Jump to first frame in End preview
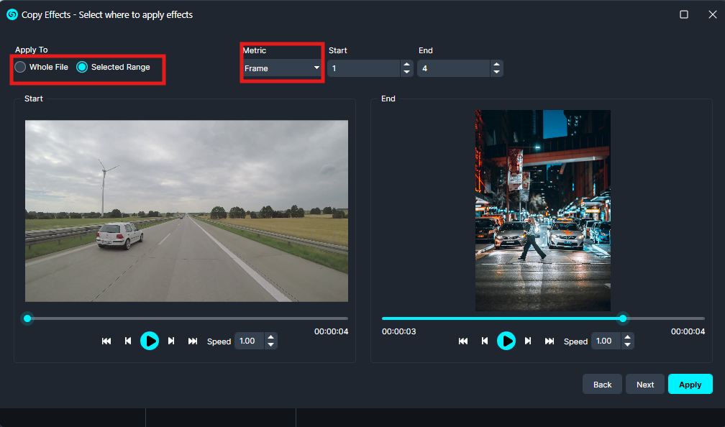The image size is (725, 427). (x=463, y=341)
